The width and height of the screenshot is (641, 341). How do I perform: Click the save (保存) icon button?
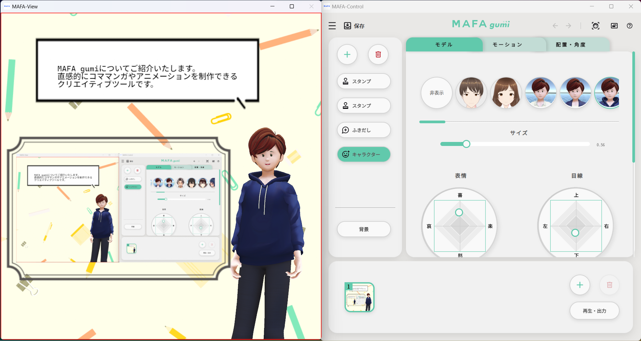coord(348,26)
